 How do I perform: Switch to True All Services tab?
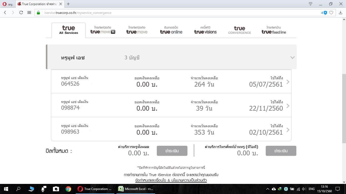69,30
